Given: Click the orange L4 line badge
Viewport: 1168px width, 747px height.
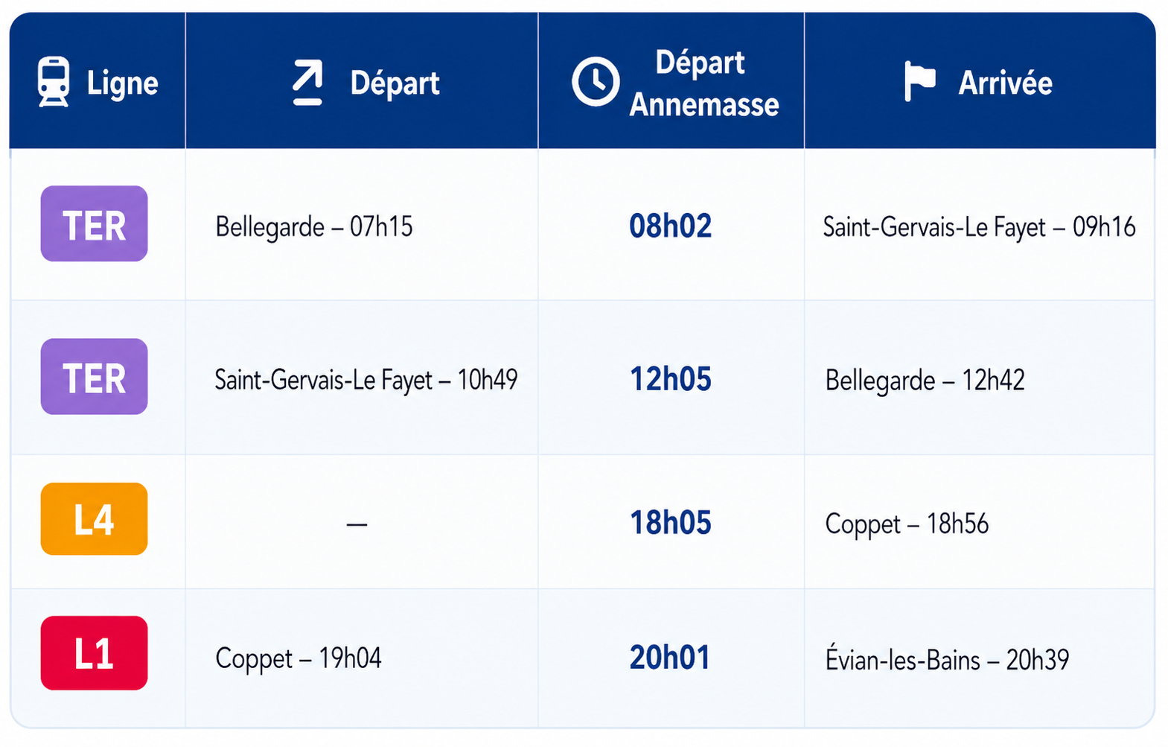Looking at the screenshot, I should (x=94, y=519).
